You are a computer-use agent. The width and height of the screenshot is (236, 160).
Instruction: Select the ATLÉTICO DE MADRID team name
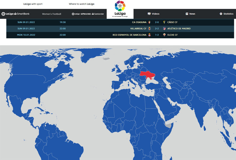point(179,29)
